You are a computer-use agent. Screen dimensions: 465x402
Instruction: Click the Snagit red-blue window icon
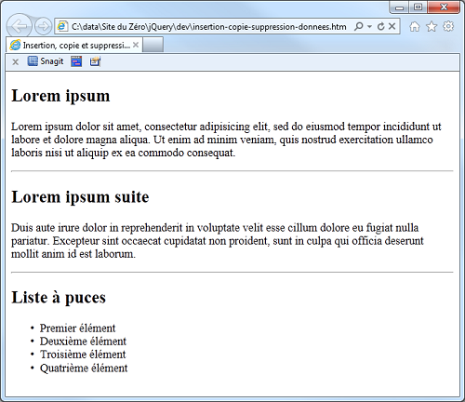coord(76,61)
